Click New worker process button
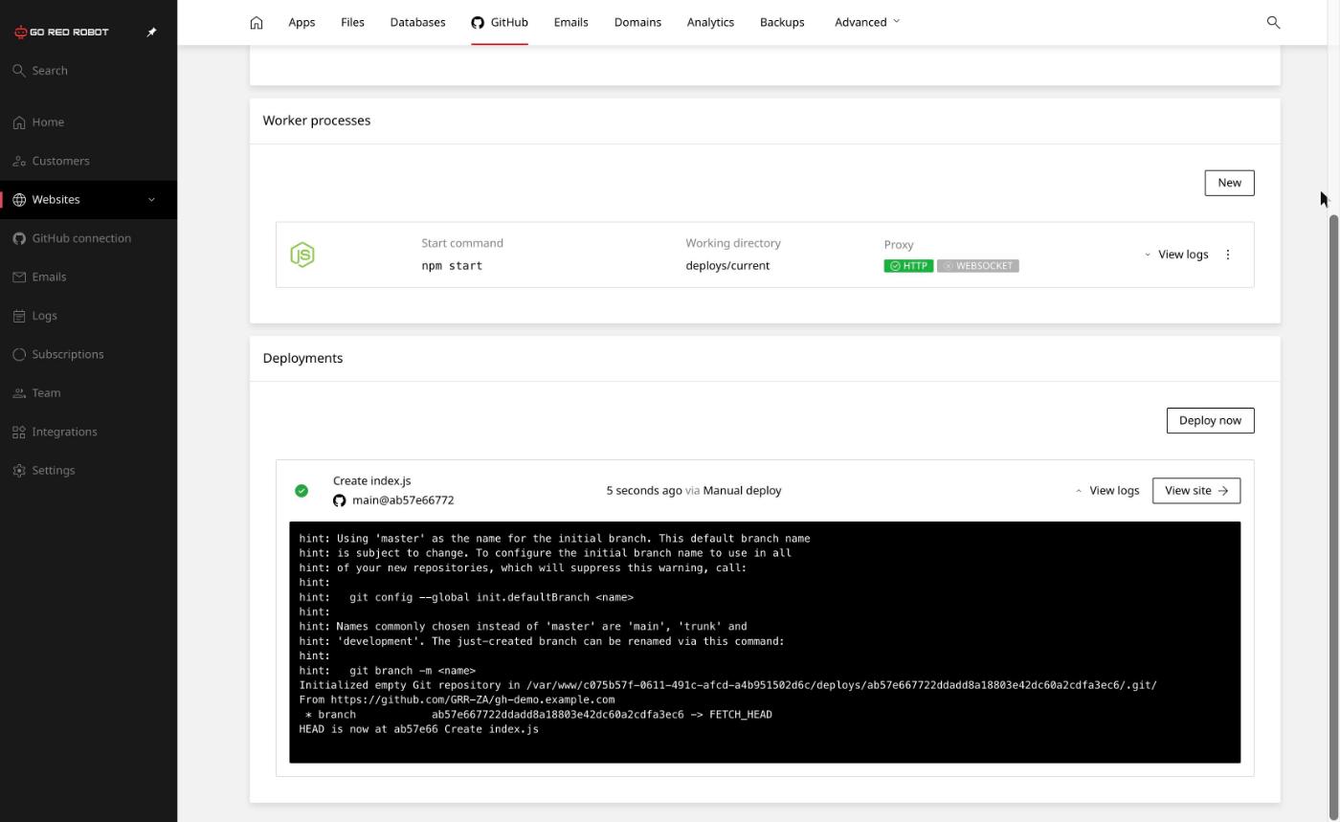Image resolution: width=1340 pixels, height=822 pixels. (x=1229, y=183)
